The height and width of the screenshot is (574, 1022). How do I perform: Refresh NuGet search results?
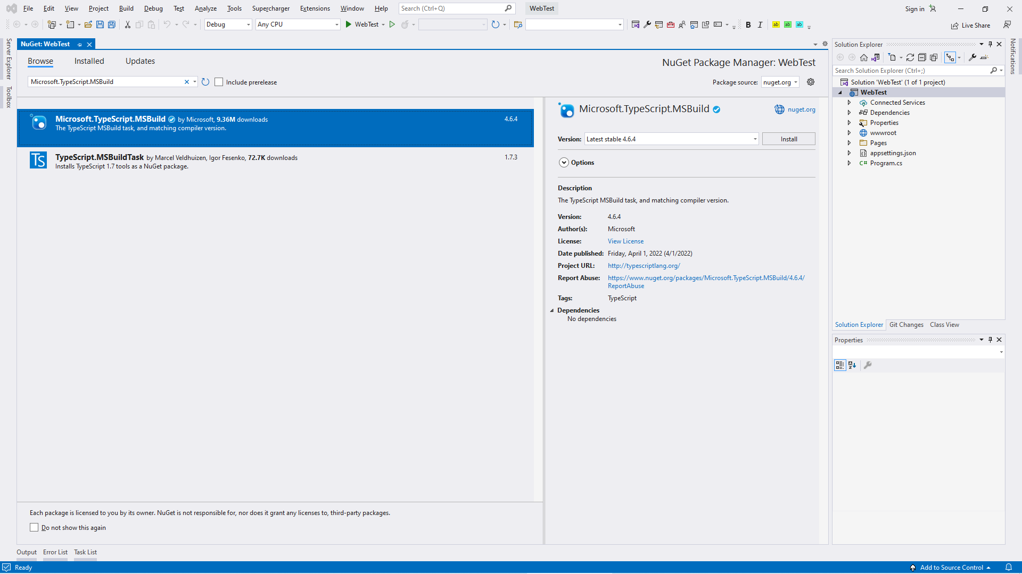click(x=205, y=82)
